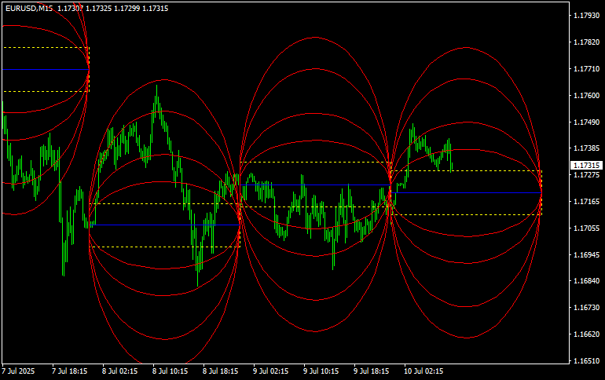Select price axis value 1.16945
The image size is (605, 380).
coord(586,254)
